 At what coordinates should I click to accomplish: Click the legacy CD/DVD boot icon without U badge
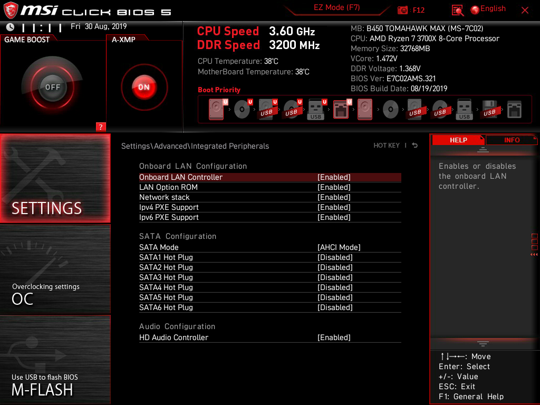[391, 110]
